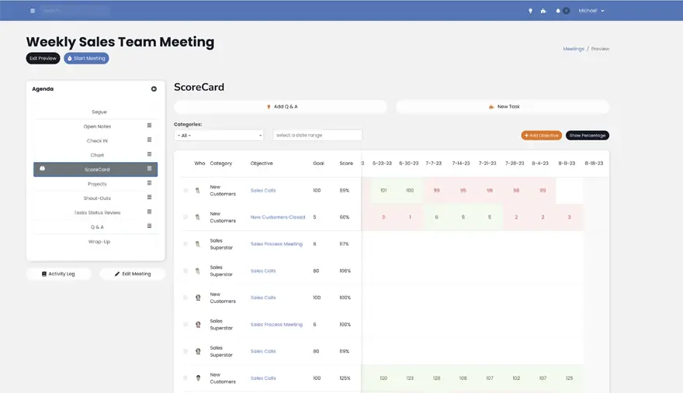
Task: Toggle Show Percentage button
Action: pos(588,136)
